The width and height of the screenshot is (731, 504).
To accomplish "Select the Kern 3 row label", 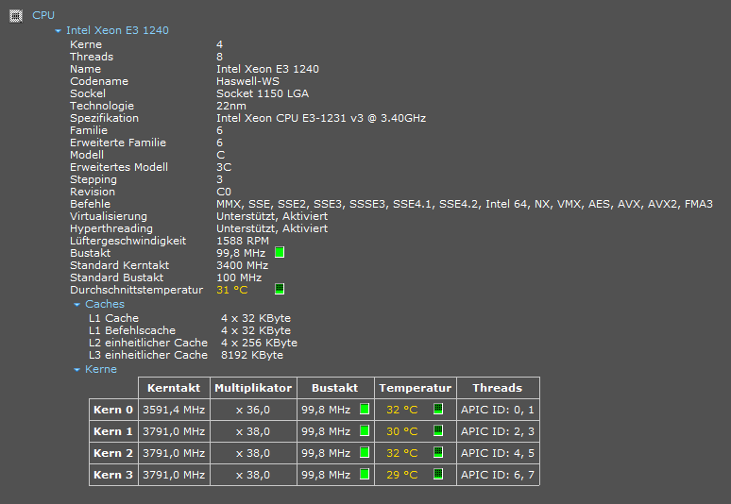I will tap(113, 475).
